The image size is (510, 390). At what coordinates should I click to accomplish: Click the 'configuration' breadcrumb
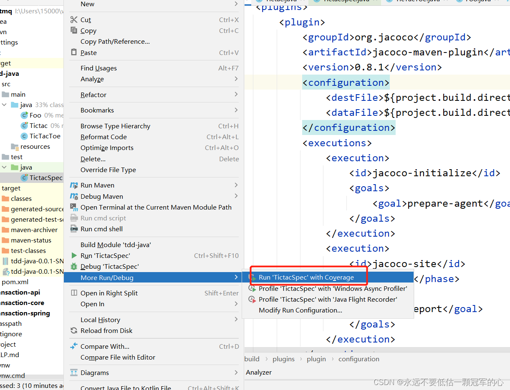click(359, 359)
